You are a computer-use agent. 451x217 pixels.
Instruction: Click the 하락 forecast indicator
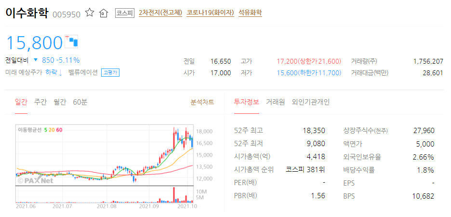click(x=54, y=72)
